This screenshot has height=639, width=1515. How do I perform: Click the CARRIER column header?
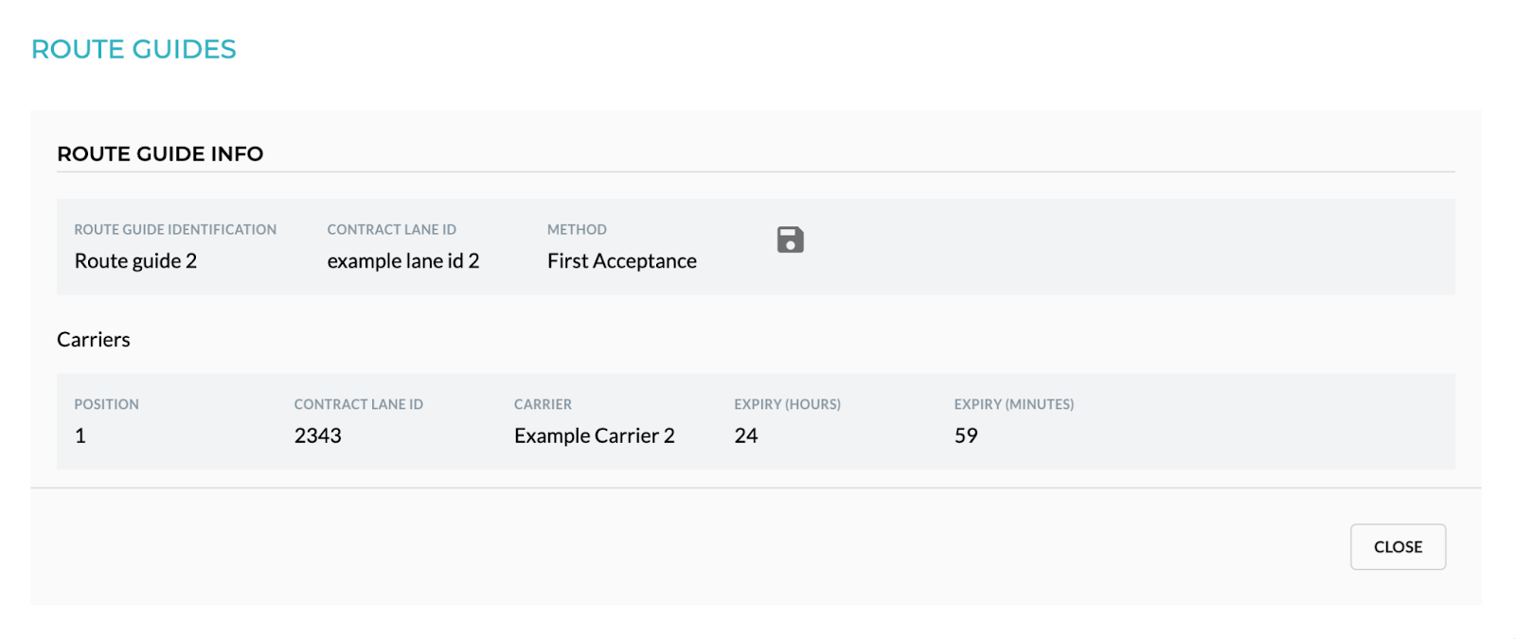coord(542,404)
